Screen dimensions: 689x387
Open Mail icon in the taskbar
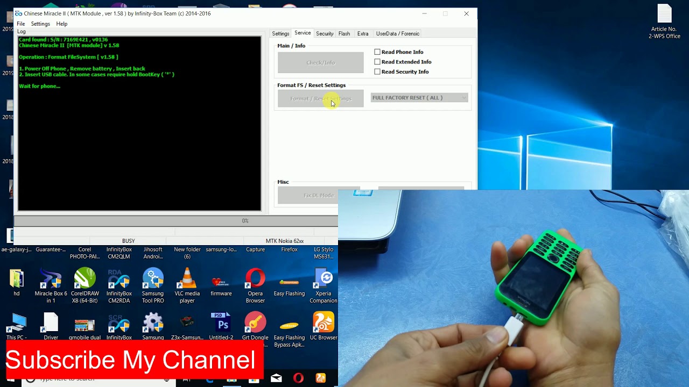[x=276, y=378]
